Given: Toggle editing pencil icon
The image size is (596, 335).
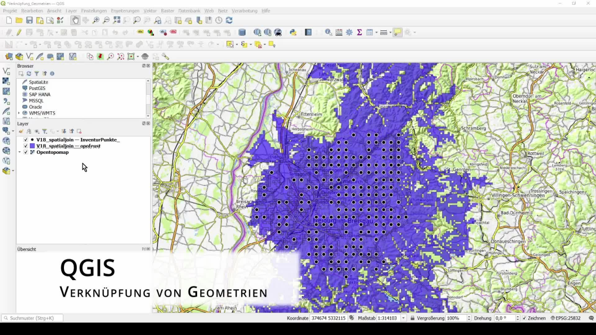Looking at the screenshot, I should (x=19, y=32).
